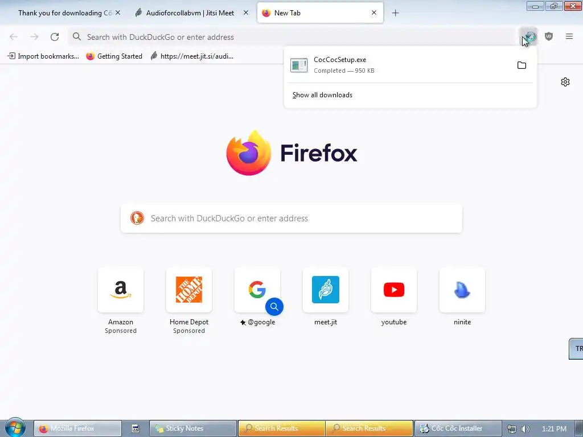The image size is (583, 437).
Task: Switch to the Thank you for downloading tab
Action: point(64,13)
